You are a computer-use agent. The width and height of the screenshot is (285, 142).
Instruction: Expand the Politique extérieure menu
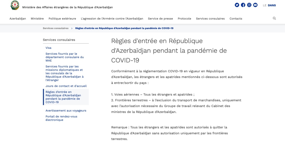[x=62, y=19]
